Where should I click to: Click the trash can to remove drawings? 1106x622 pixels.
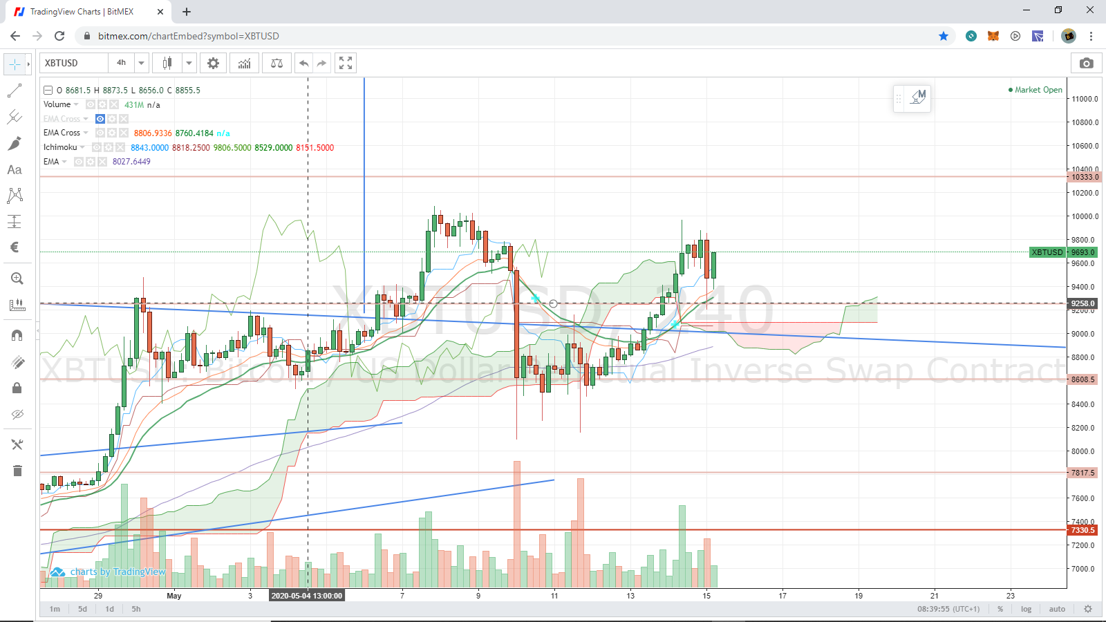(17, 471)
